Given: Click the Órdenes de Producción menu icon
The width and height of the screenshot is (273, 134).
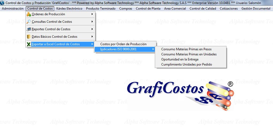Looking at the screenshot, I should [29, 14].
